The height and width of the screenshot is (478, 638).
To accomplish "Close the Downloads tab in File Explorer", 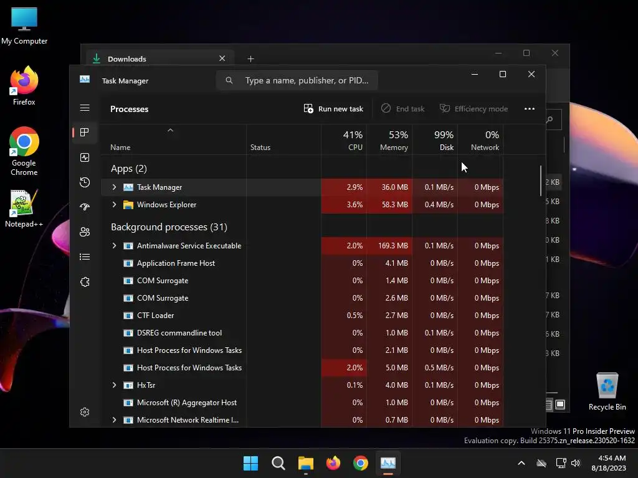I will [x=222, y=58].
